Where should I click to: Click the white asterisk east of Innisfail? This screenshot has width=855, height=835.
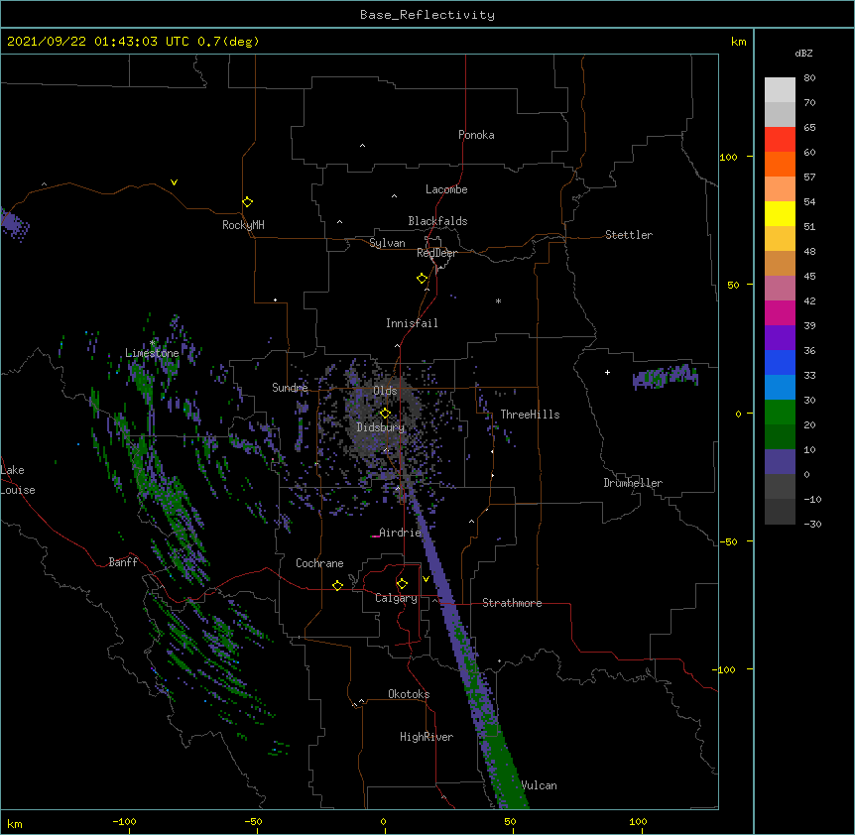tap(498, 300)
